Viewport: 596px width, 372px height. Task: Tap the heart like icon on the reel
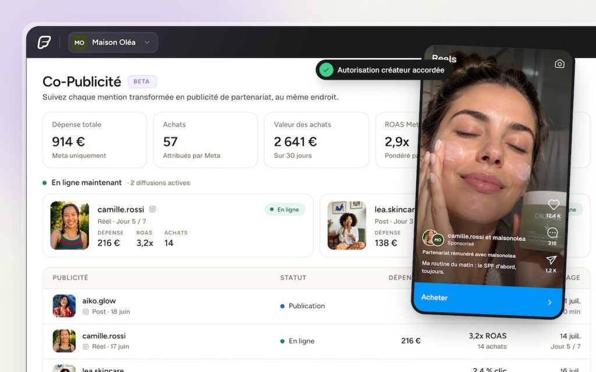pos(554,205)
